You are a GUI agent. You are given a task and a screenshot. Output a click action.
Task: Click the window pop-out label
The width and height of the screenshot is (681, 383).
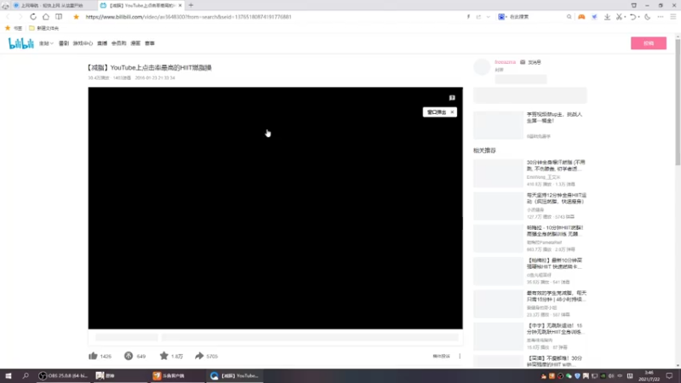pyautogui.click(x=437, y=112)
